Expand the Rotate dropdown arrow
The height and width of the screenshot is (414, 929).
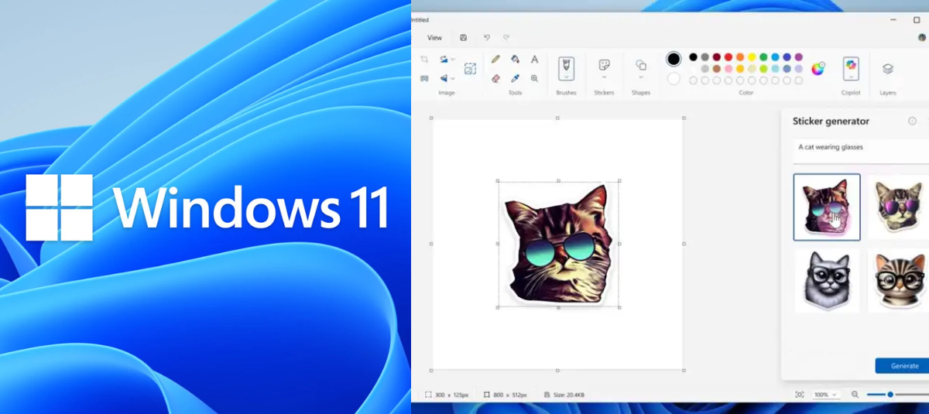pyautogui.click(x=453, y=60)
